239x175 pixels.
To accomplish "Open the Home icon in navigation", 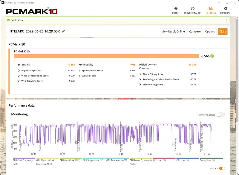I will pyautogui.click(x=176, y=9).
